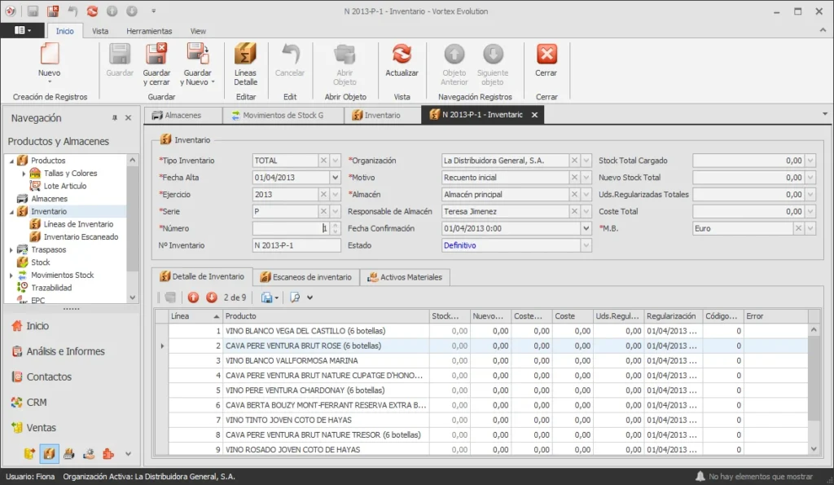The height and width of the screenshot is (485, 834).
Task: Expand the Tallas y Colores tree node
Action: (x=24, y=174)
